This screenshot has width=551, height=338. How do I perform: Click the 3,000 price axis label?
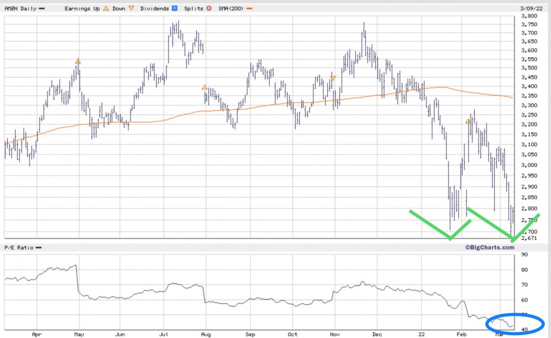point(529,165)
